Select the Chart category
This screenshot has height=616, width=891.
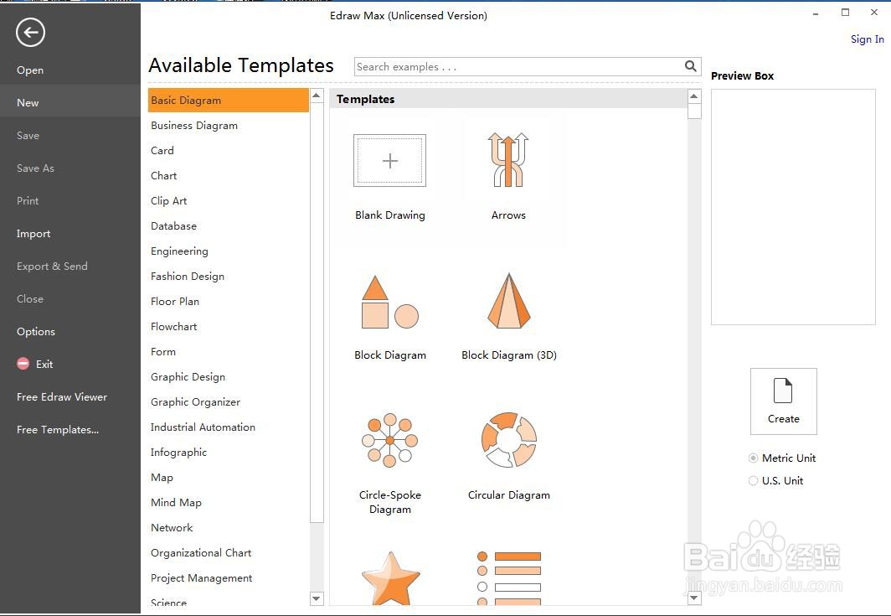229,176
